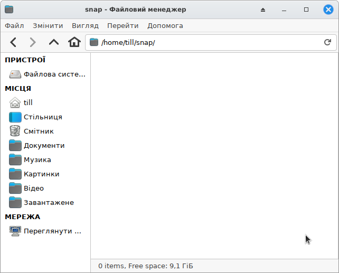This screenshot has width=339, height=273.
Task: Click the network computers icon
Action: pyautogui.click(x=15, y=231)
